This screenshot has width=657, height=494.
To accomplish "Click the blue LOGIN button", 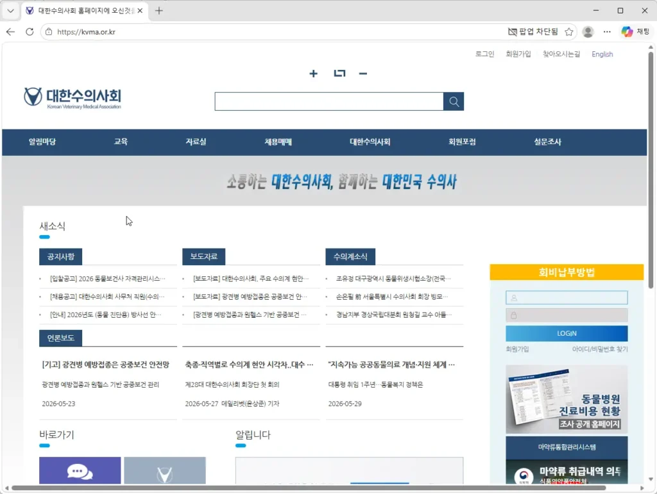I will tap(567, 333).
